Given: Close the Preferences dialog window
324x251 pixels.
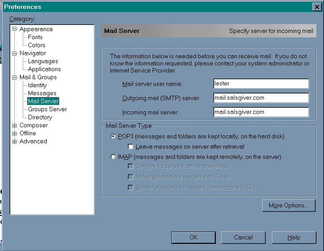Looking at the screenshot, I should point(316,7).
